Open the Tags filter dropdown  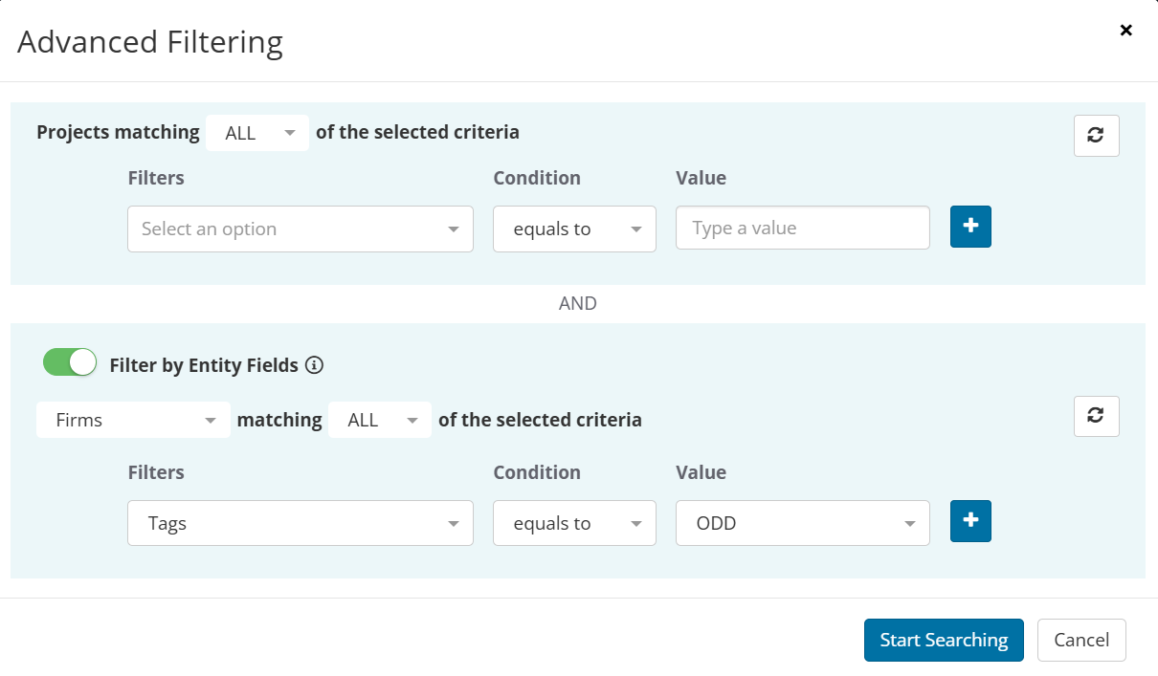301,523
